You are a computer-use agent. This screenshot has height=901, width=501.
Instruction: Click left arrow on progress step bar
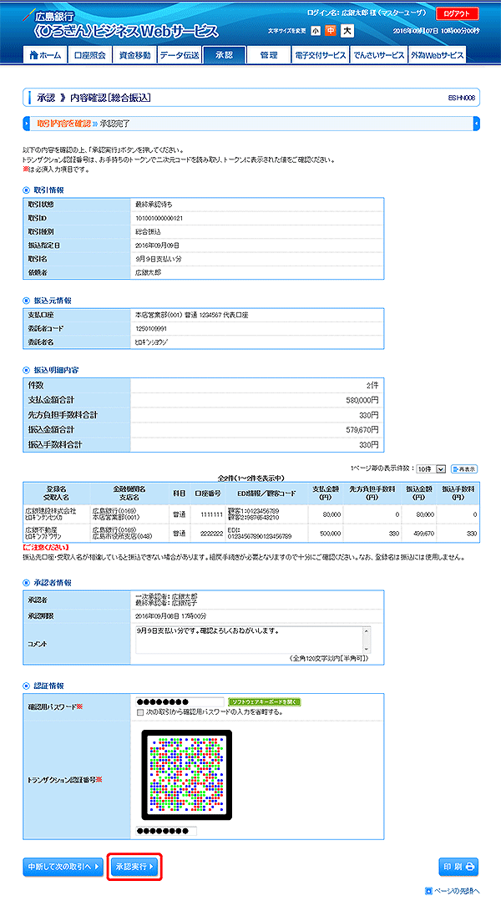(26, 124)
